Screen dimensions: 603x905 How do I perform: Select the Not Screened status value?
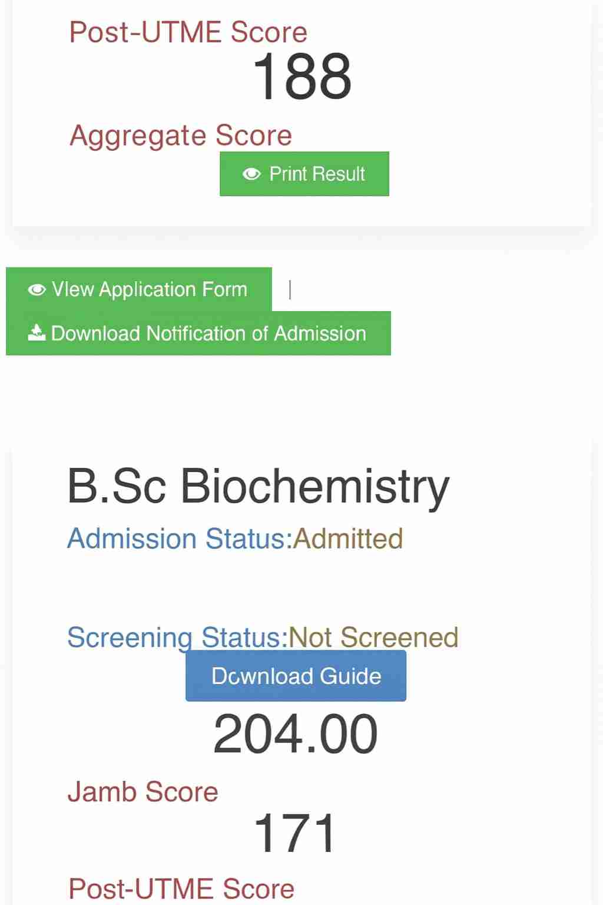[373, 637]
